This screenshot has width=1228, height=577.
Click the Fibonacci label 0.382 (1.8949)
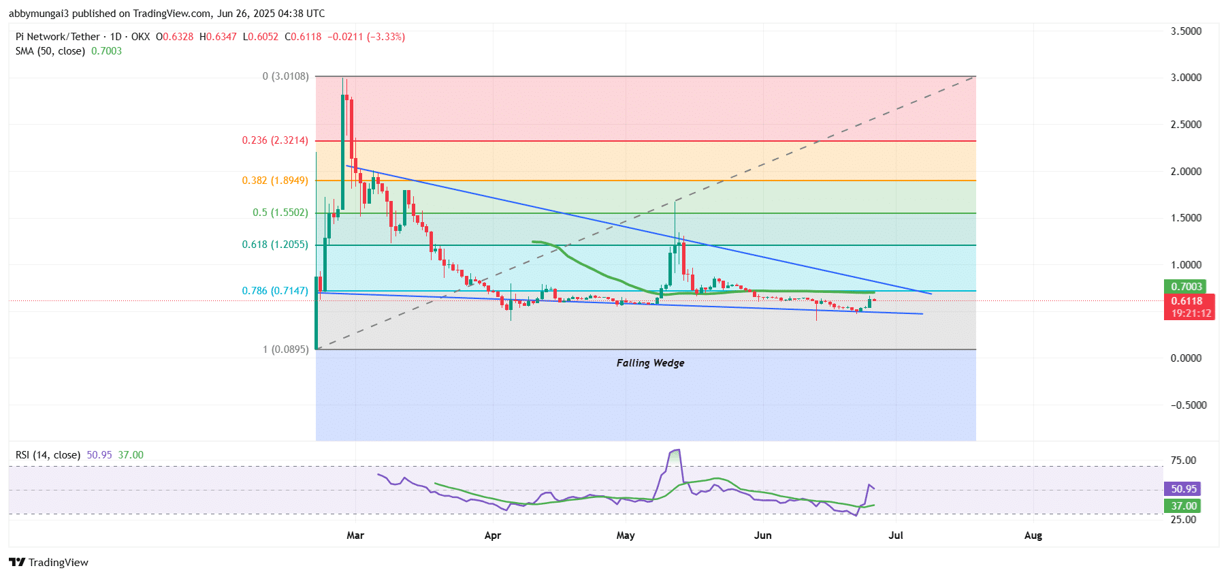(x=275, y=181)
